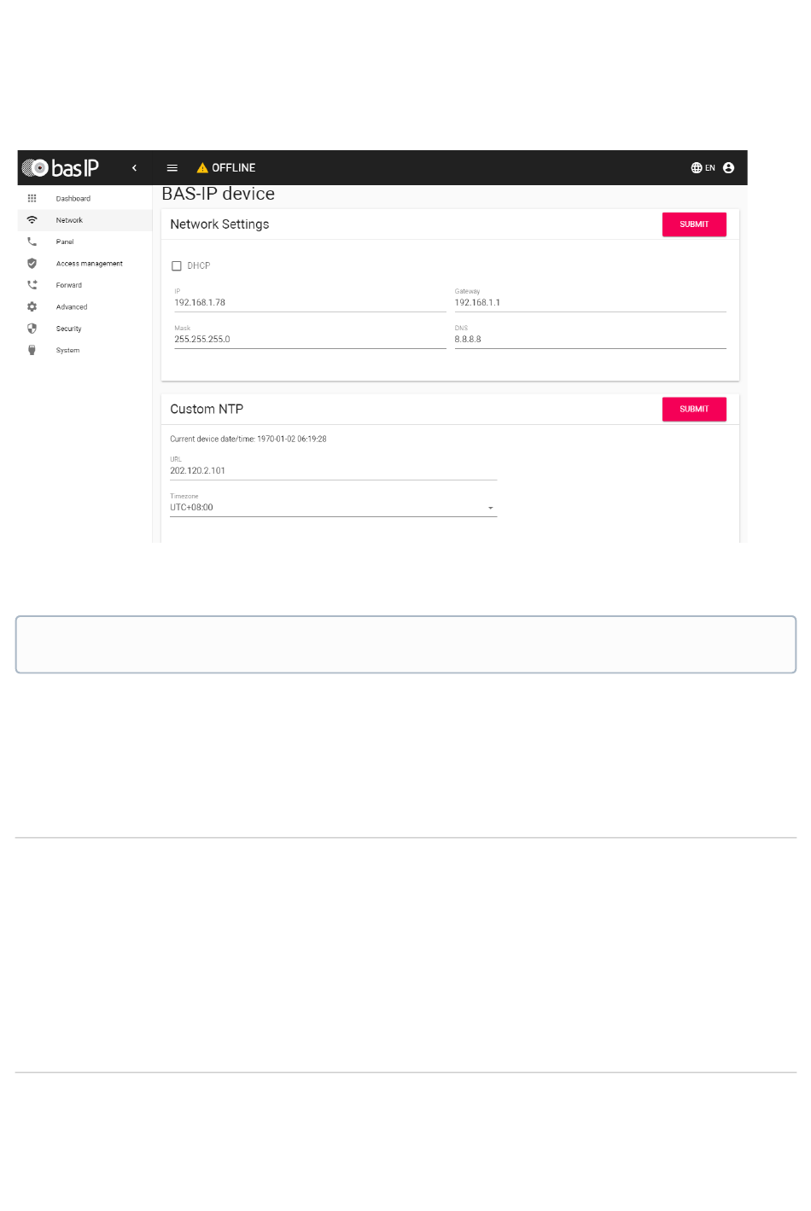Click the OFFLINE warning triangle icon

click(202, 168)
